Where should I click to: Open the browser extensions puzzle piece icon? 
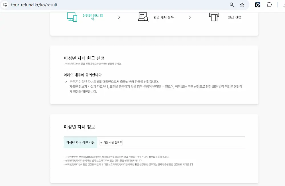coord(269,5)
